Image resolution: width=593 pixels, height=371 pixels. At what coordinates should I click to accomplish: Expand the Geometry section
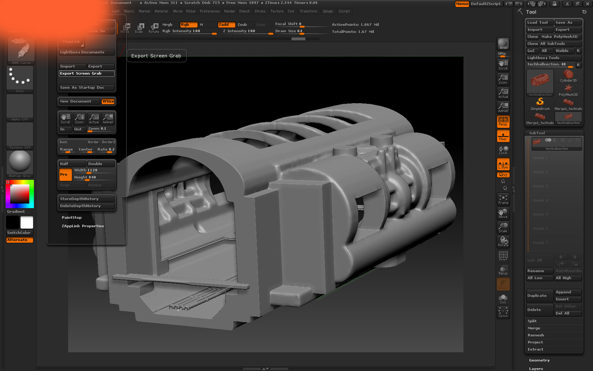point(539,360)
